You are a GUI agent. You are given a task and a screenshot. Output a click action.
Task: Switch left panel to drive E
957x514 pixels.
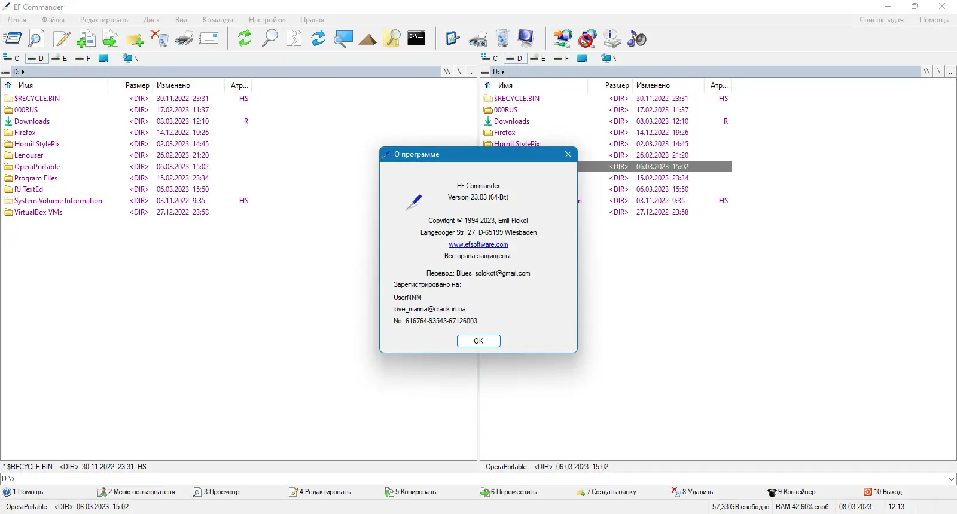[59, 58]
